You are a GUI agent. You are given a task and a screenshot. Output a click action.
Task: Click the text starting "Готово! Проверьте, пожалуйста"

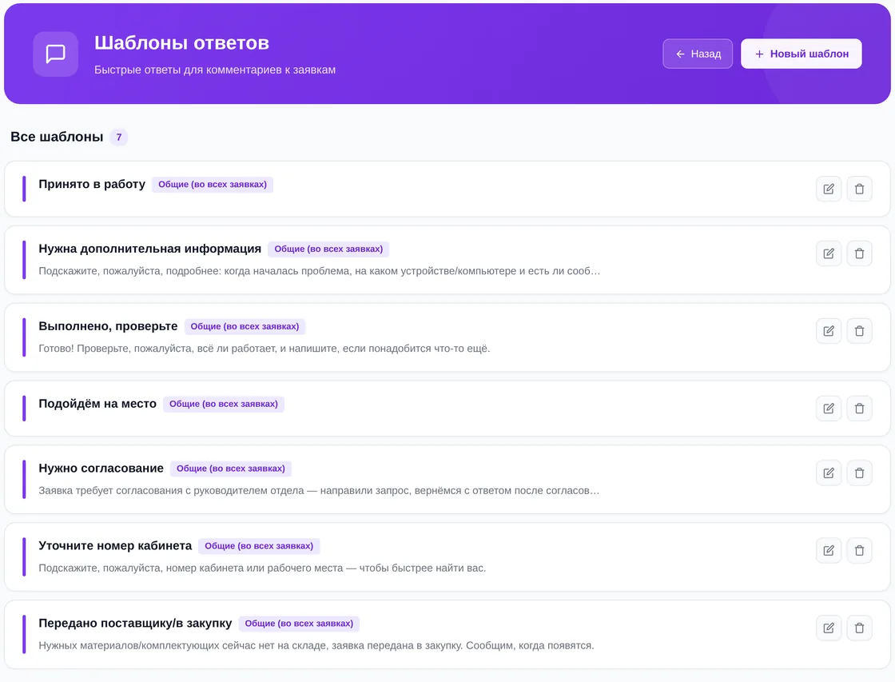264,349
